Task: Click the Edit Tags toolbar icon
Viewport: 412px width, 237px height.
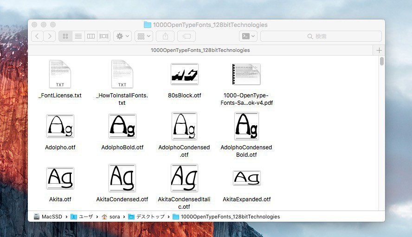Action: (x=187, y=36)
